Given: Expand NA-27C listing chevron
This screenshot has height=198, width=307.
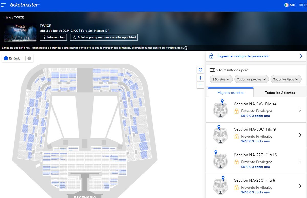Looking at the screenshot, I should pyautogui.click(x=300, y=110).
